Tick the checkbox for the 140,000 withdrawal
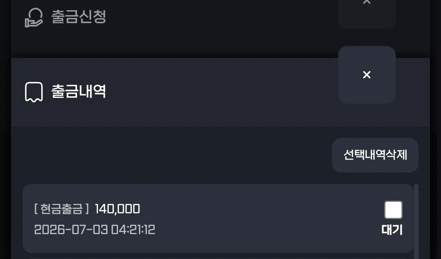The width and height of the screenshot is (441, 259). coord(393,210)
